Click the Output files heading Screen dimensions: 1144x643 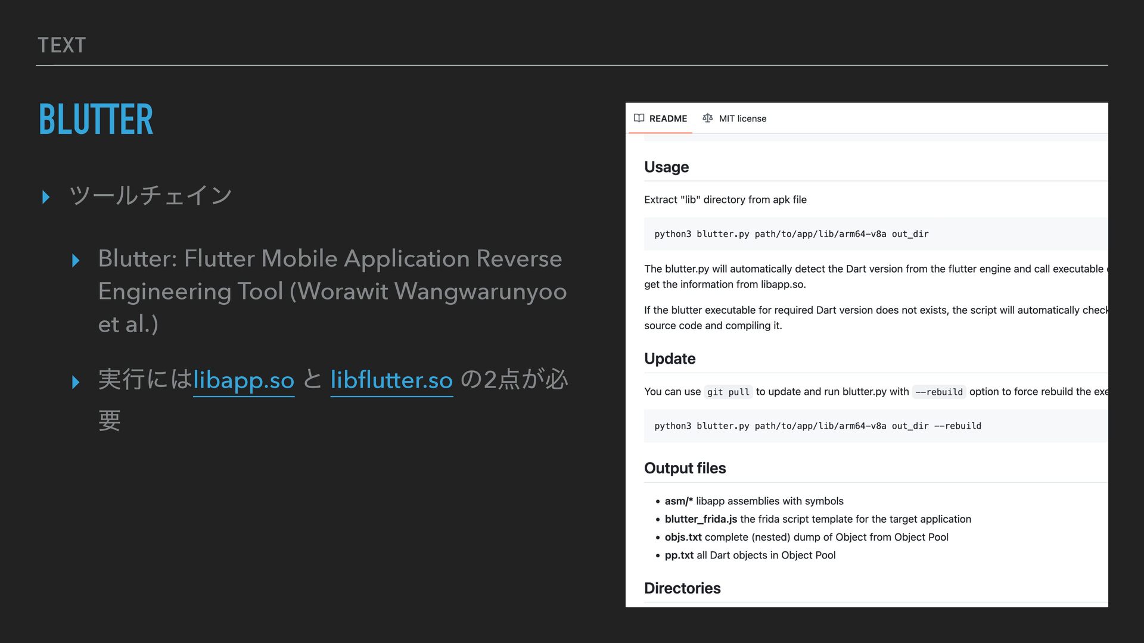(x=685, y=469)
